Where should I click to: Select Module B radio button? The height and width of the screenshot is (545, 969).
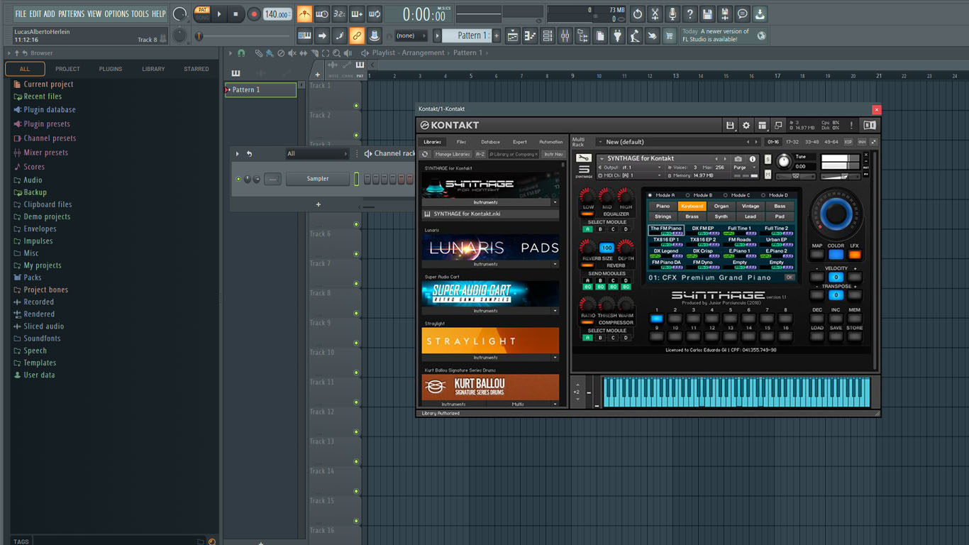687,195
